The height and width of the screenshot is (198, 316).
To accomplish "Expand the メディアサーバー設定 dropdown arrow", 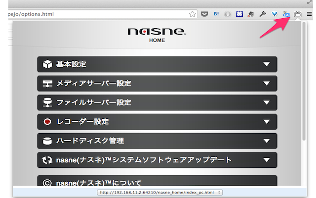I will click(x=267, y=84).
